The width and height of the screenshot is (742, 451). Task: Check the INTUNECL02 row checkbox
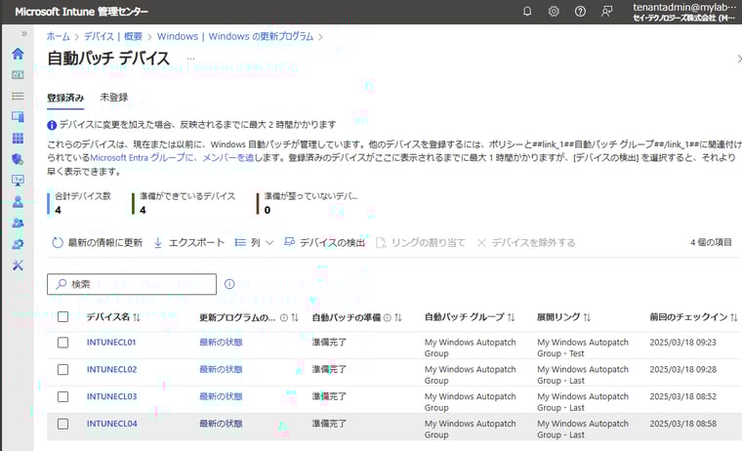[62, 370]
